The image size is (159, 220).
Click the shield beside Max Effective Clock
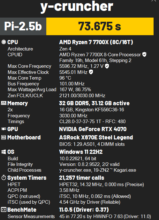pos(91,72)
